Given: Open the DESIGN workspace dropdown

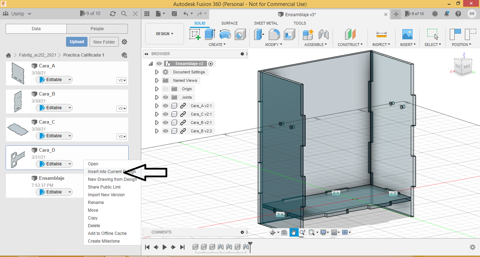Looking at the screenshot, I should (164, 34).
